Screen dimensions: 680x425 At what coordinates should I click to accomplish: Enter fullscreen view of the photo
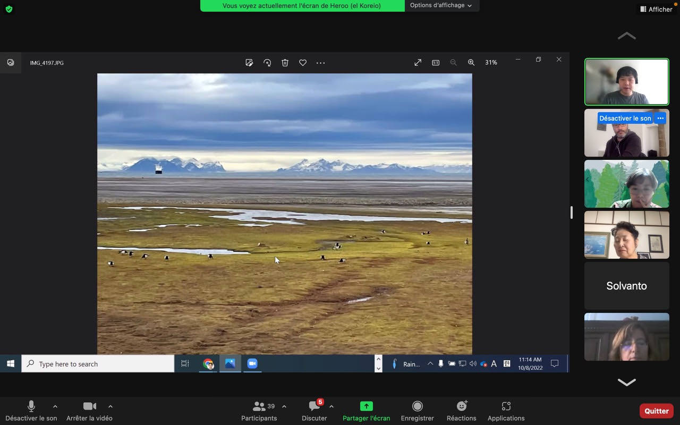(418, 63)
